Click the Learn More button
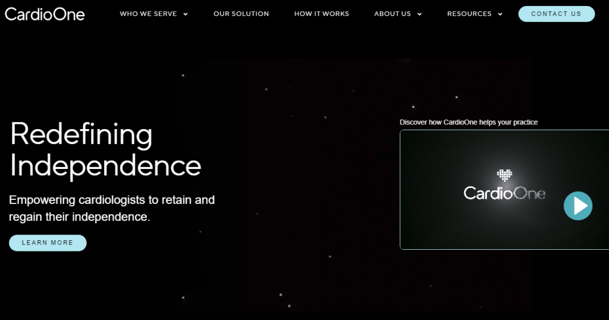The width and height of the screenshot is (609, 320). pos(48,243)
